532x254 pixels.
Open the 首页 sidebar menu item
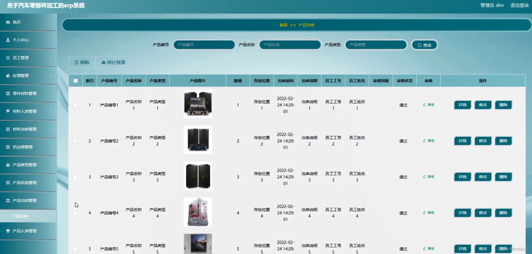(x=28, y=22)
